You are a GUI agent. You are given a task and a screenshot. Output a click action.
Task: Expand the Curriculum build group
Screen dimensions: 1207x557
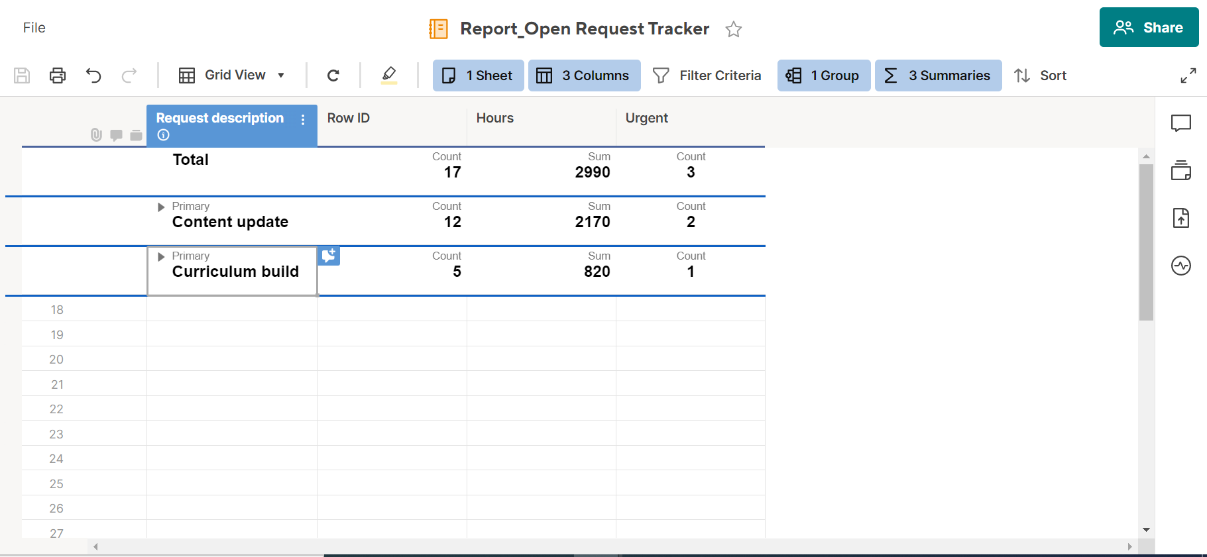click(161, 257)
